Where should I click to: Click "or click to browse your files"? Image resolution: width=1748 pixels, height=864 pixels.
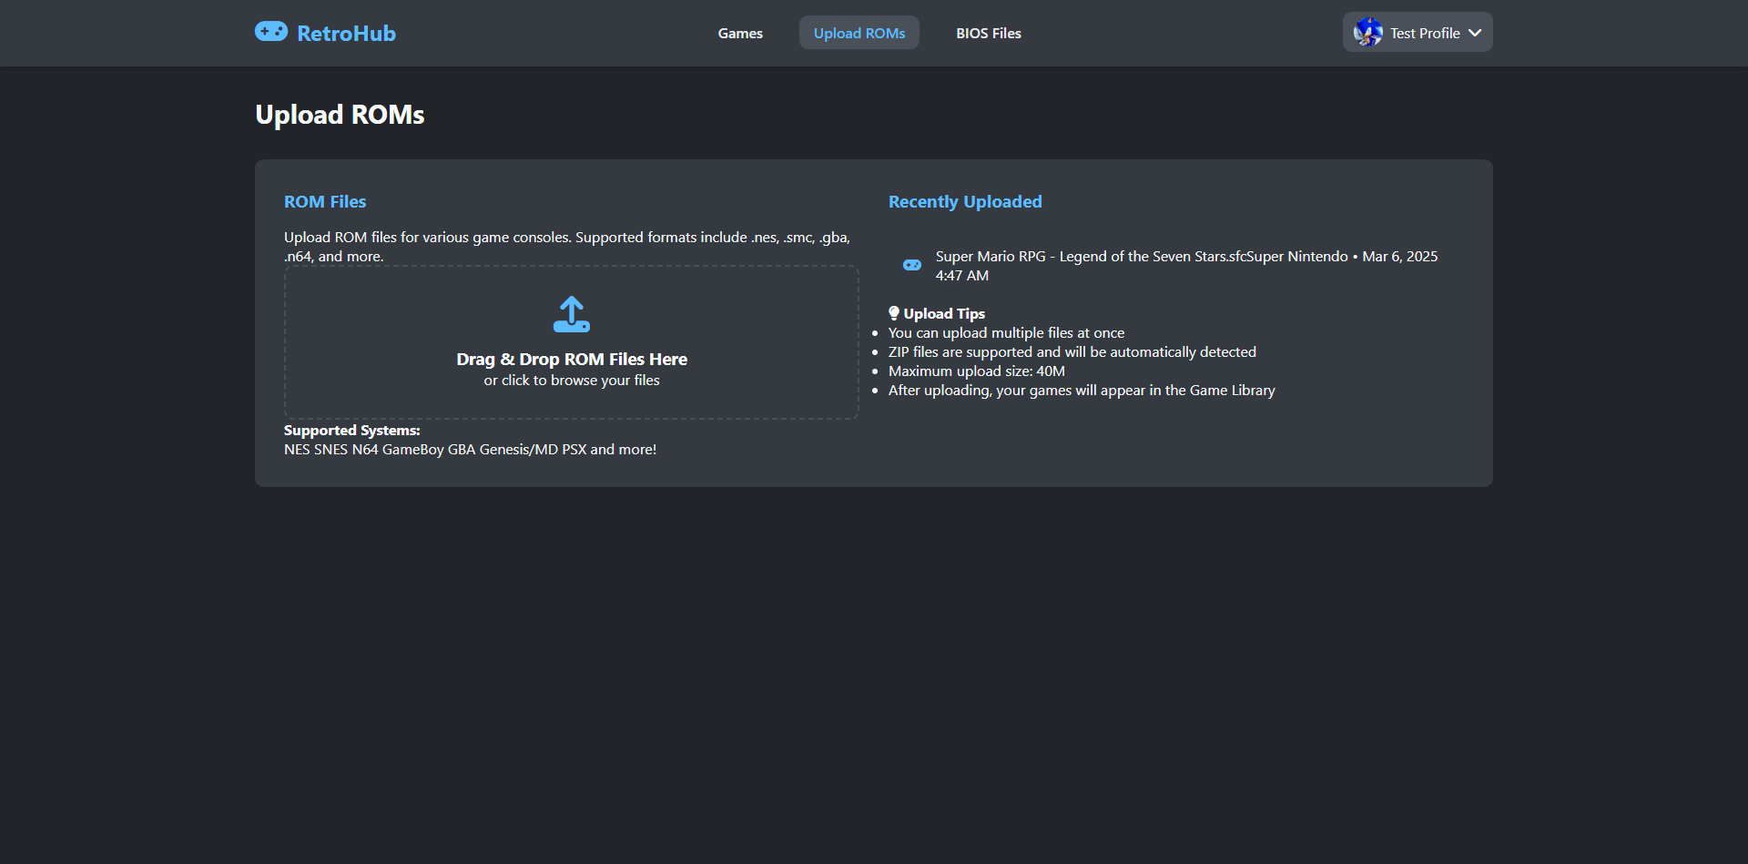click(571, 381)
